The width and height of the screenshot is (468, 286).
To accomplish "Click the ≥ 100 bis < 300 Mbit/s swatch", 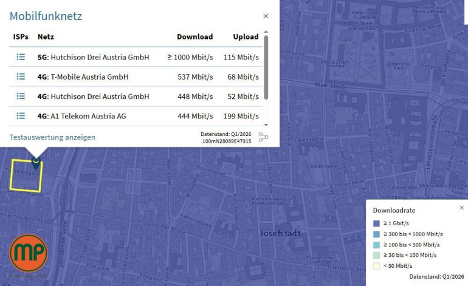I will [x=377, y=245].
